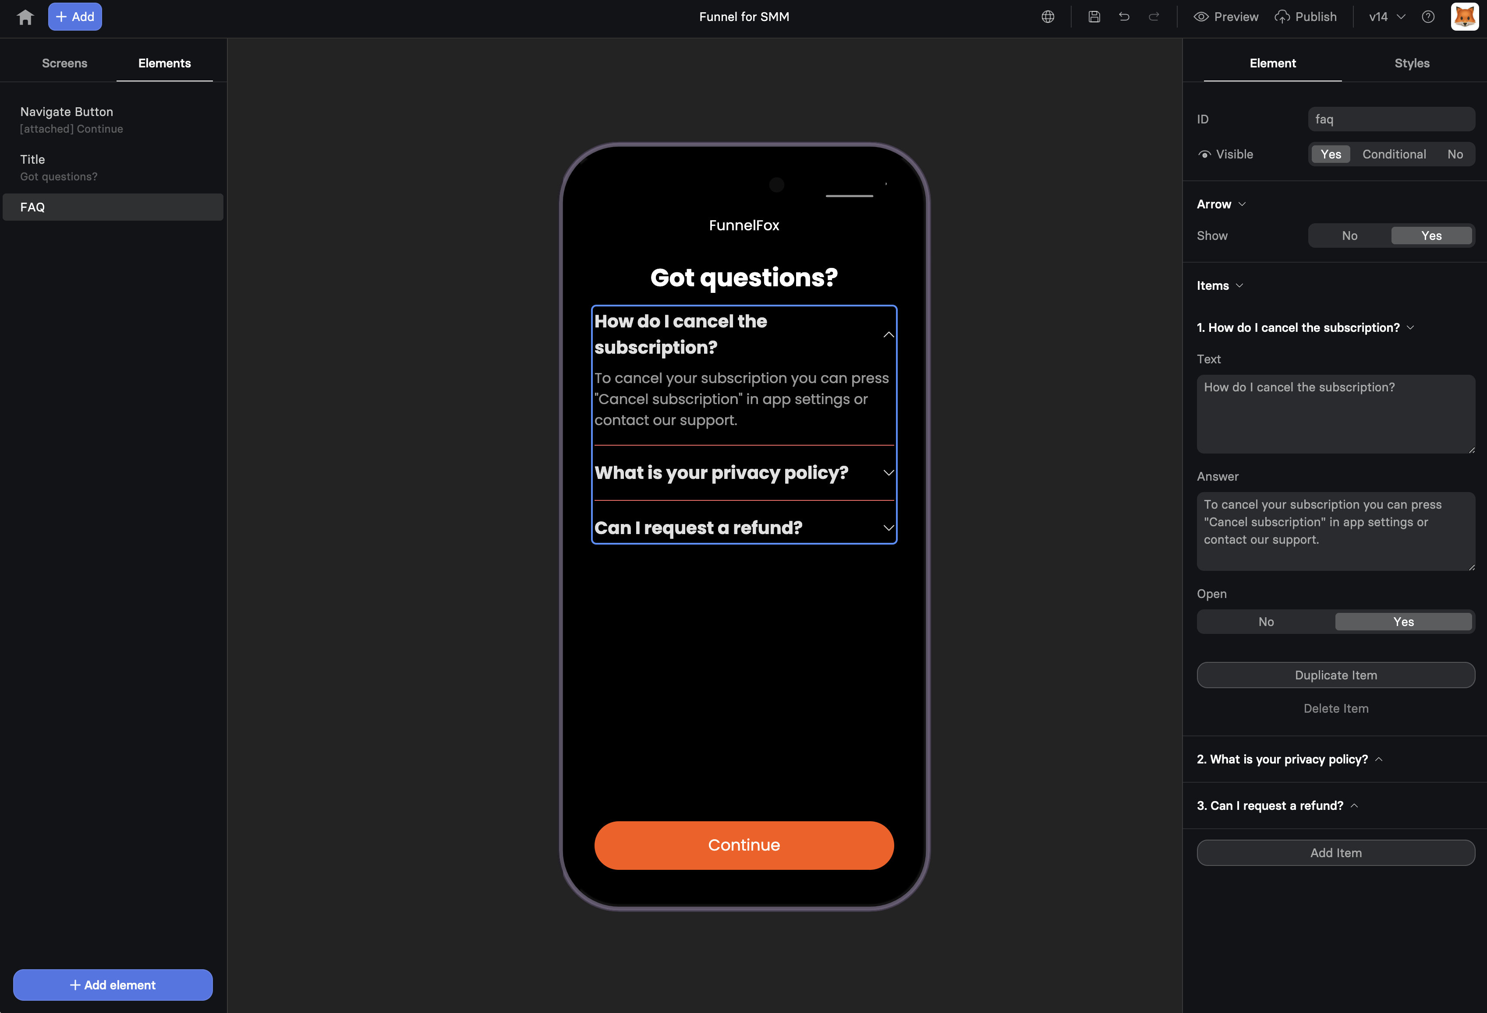
Task: Set Arrow Show to Yes
Action: (x=1431, y=236)
